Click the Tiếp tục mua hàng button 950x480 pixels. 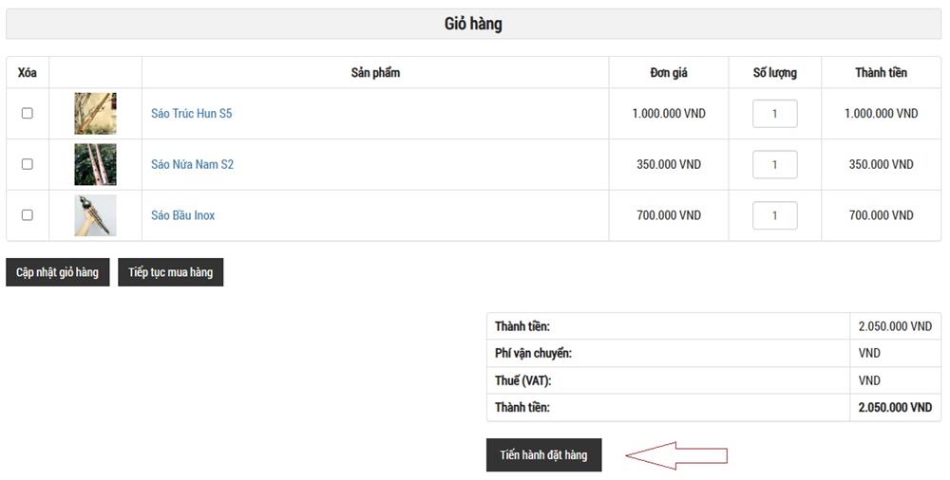point(170,271)
